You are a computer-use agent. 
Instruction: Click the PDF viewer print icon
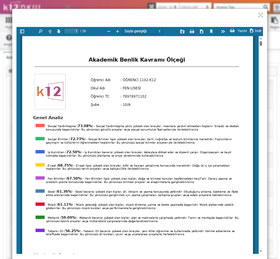[x=192, y=31]
